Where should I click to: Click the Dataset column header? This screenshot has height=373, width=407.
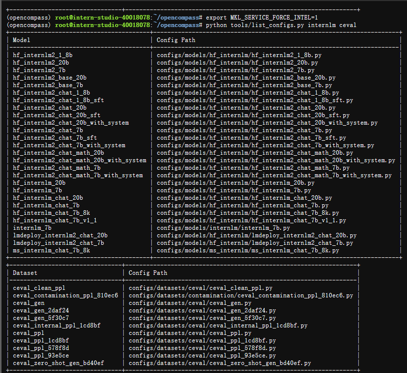(x=25, y=273)
